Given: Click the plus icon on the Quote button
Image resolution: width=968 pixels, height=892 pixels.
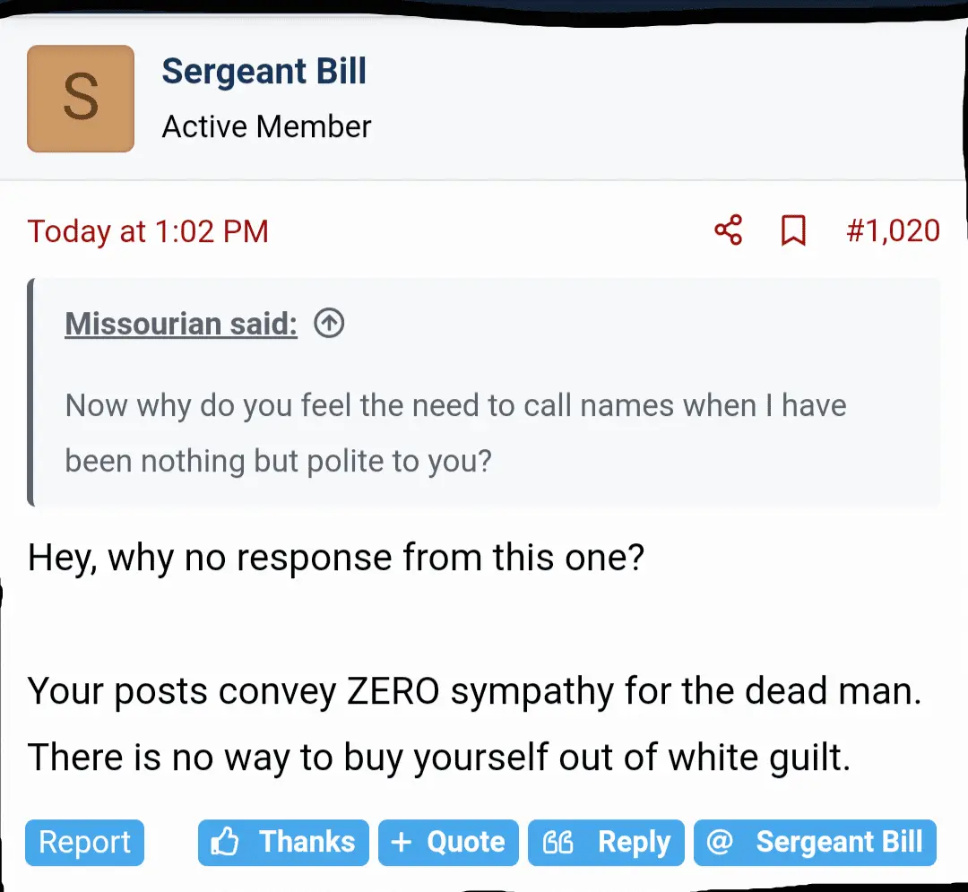Looking at the screenshot, I should [402, 843].
